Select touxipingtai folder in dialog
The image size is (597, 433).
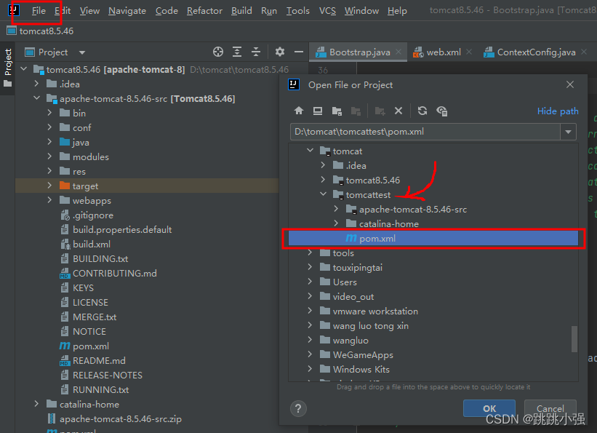(x=358, y=268)
